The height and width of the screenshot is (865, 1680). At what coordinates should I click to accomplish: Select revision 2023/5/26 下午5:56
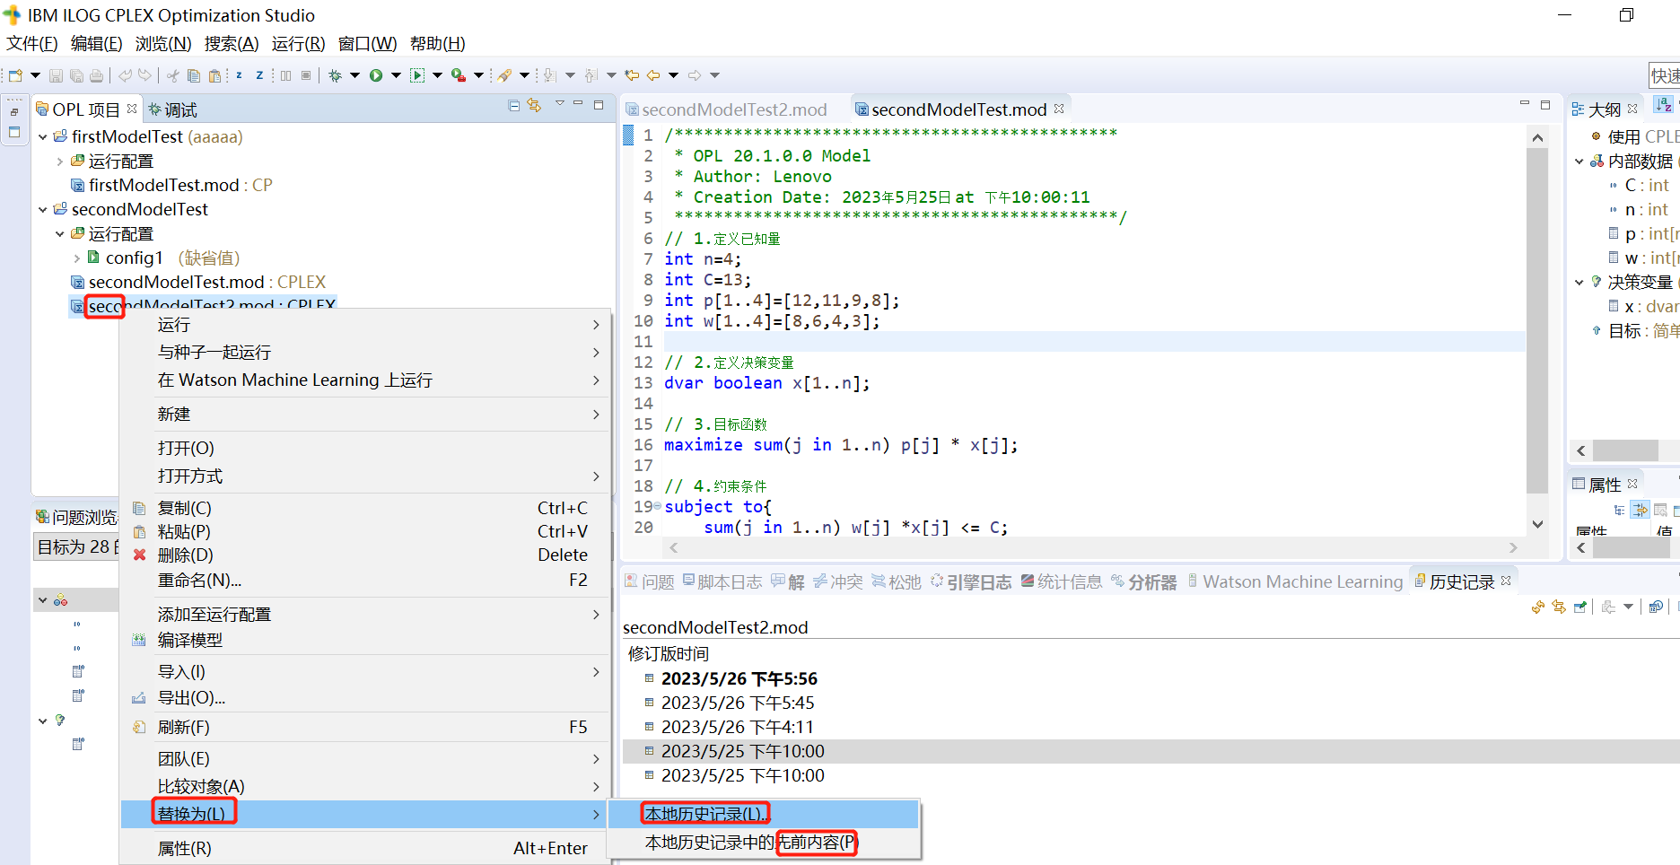[x=739, y=679]
